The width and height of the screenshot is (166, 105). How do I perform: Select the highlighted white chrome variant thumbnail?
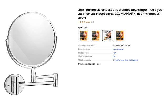[108, 36]
